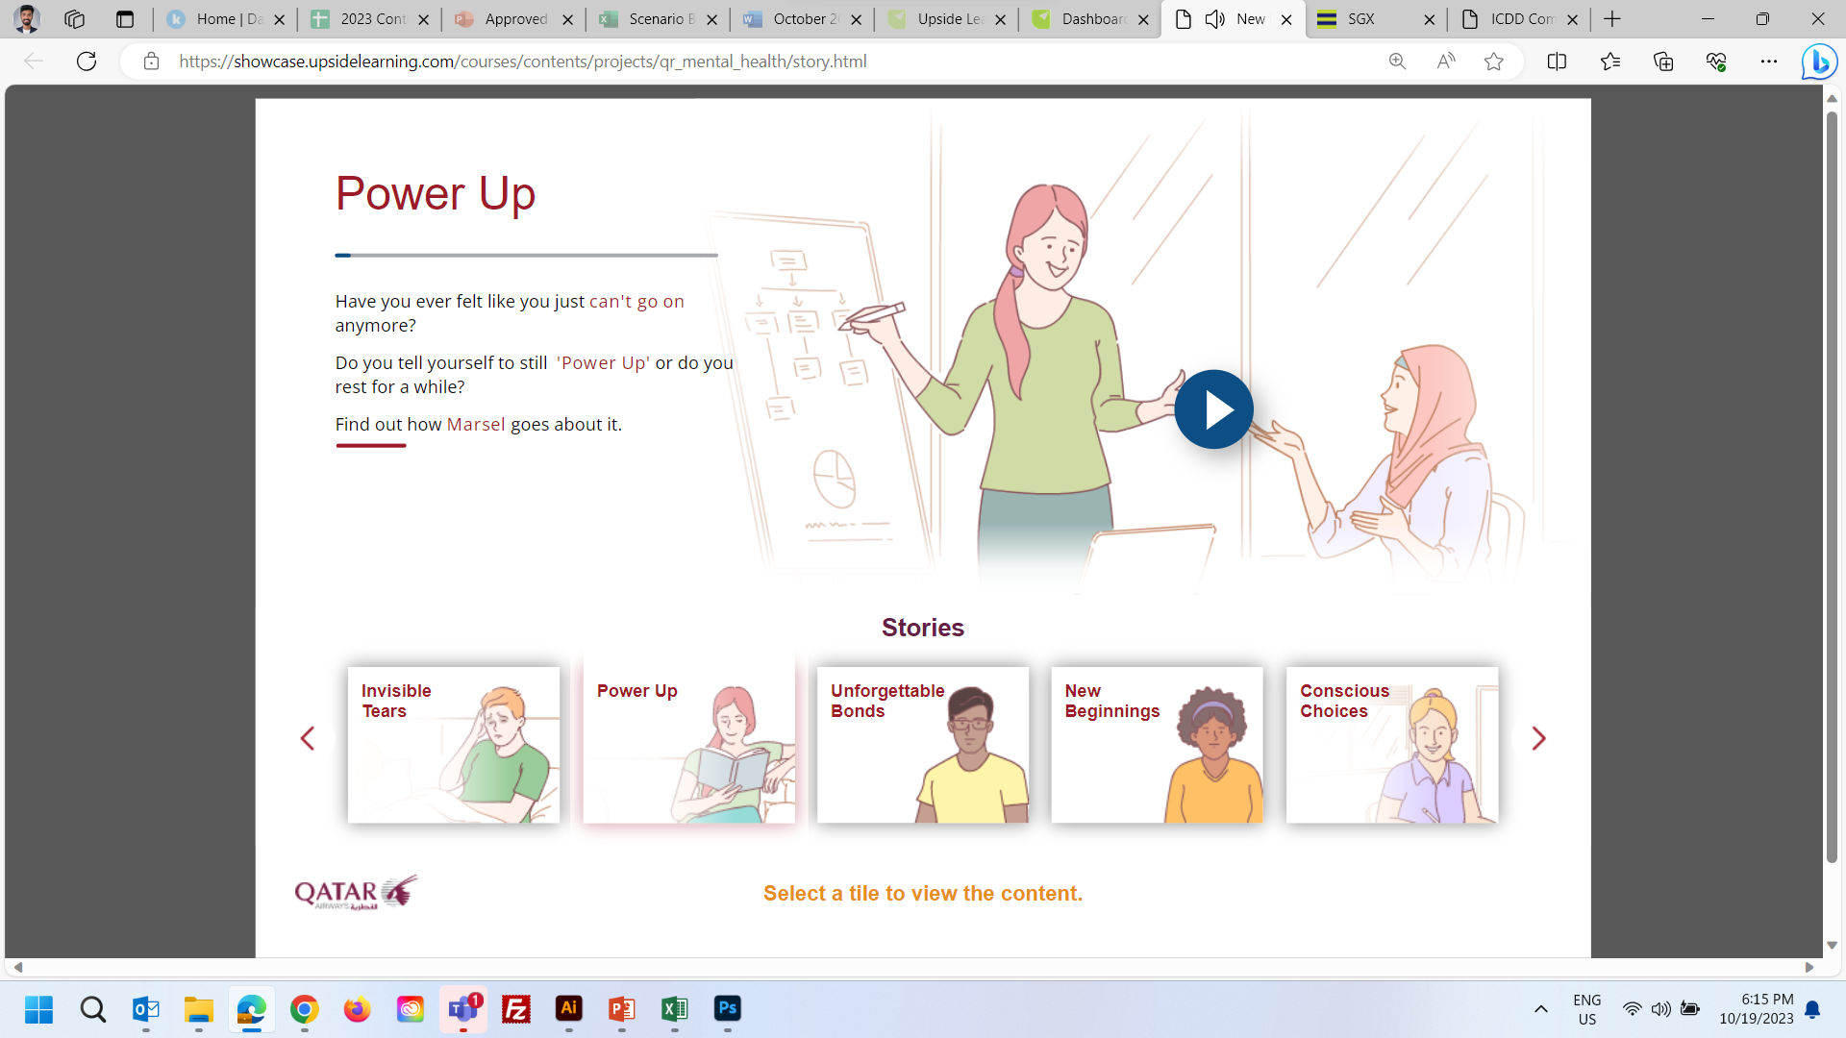Choose the Conscious Choices story tile

click(x=1391, y=745)
